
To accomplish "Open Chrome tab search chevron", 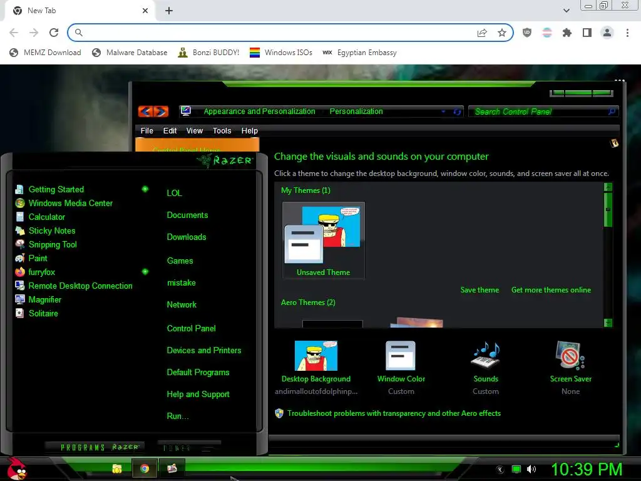I will point(566,11).
